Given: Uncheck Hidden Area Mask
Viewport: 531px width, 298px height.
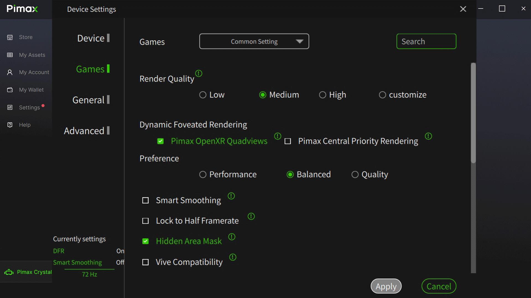Looking at the screenshot, I should point(145,241).
